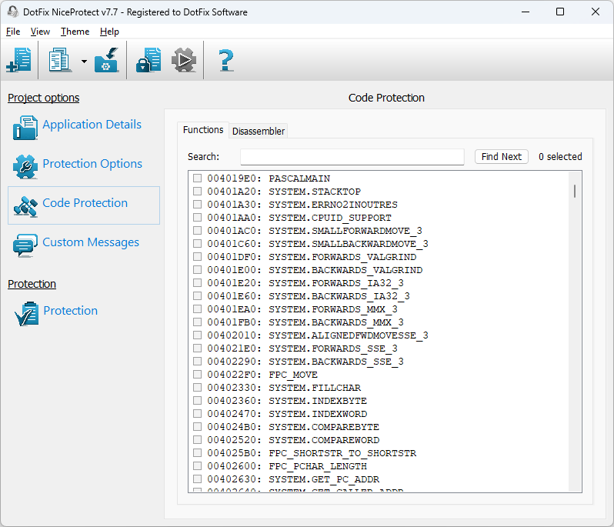Click the SYSTEM.COMPAREBYTE entry
Viewport: 614px width, 527px height.
tap(324, 427)
